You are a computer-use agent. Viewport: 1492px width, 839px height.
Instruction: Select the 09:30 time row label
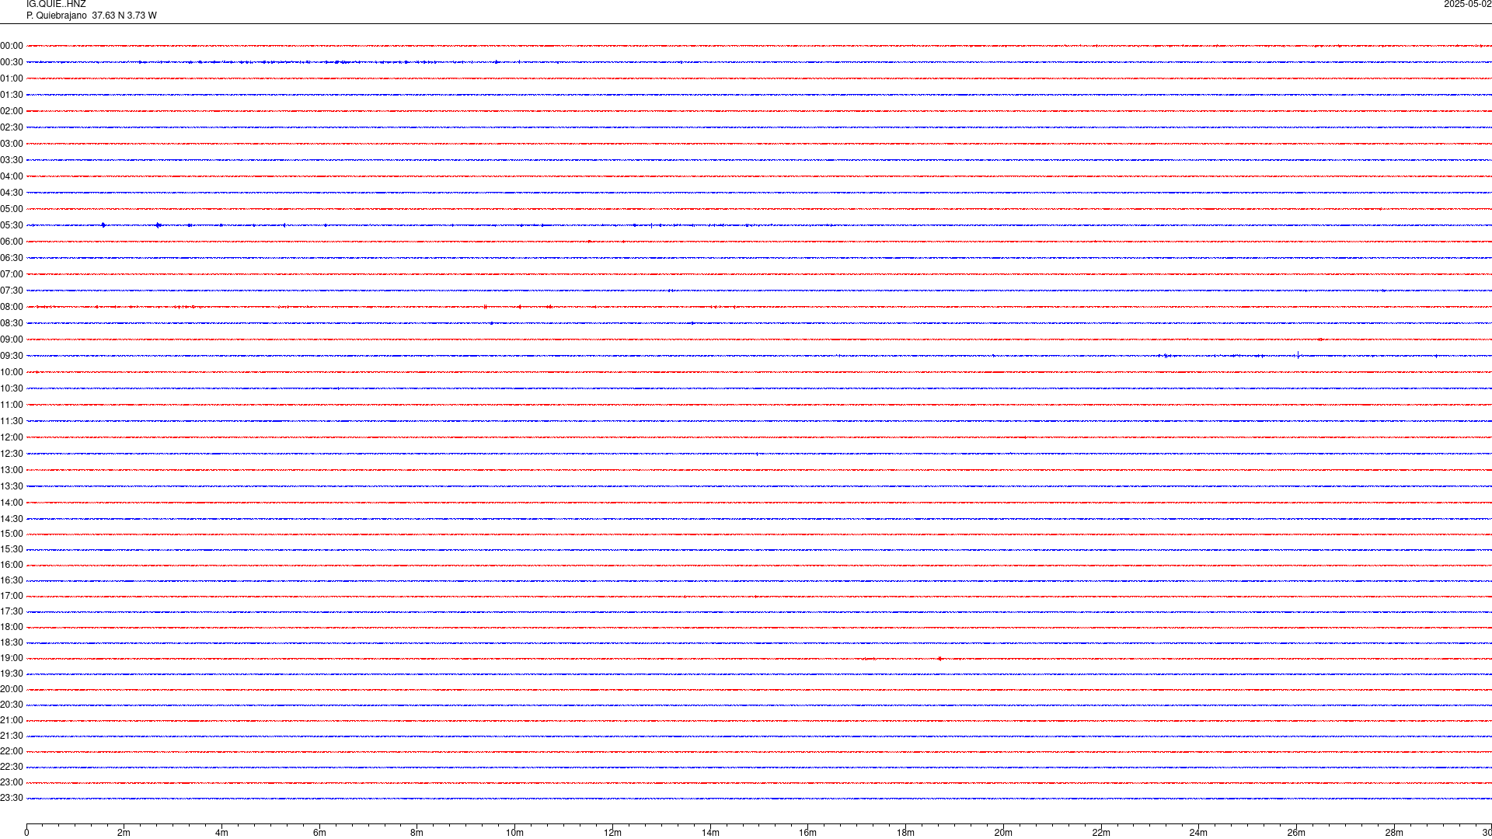pos(12,356)
